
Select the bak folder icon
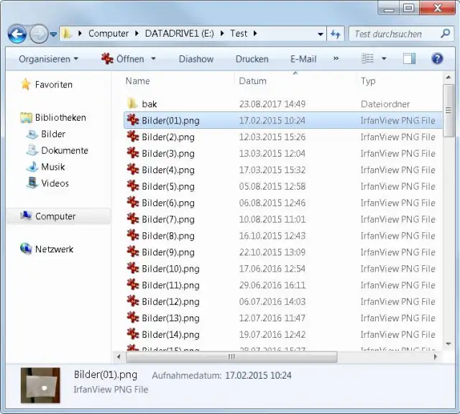coord(132,104)
